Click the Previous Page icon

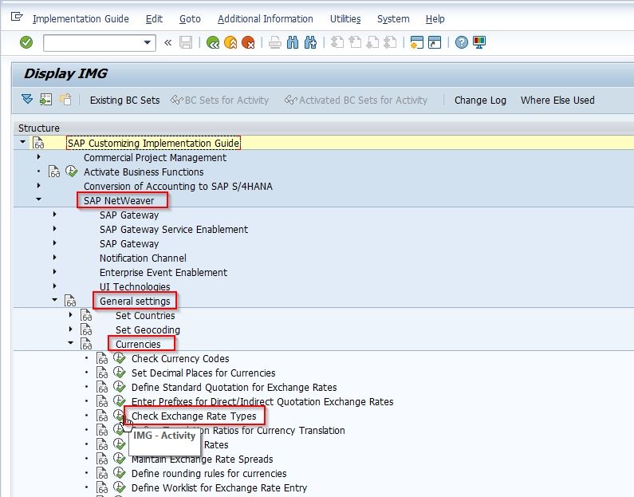355,42
